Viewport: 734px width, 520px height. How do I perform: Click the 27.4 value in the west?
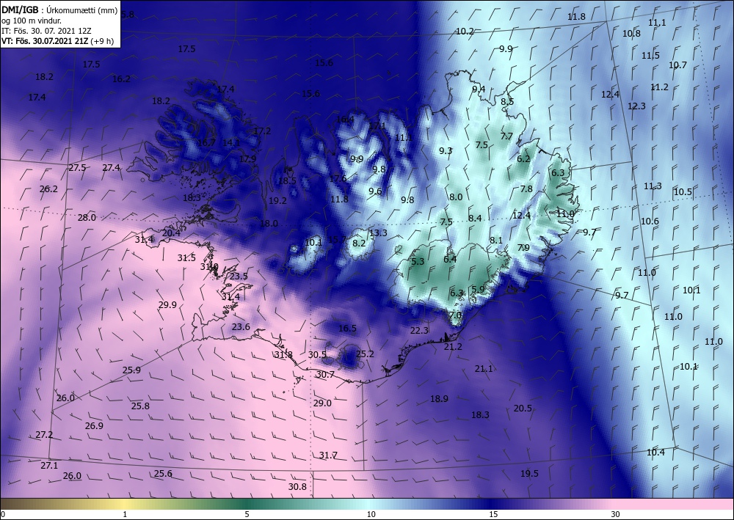(x=111, y=167)
